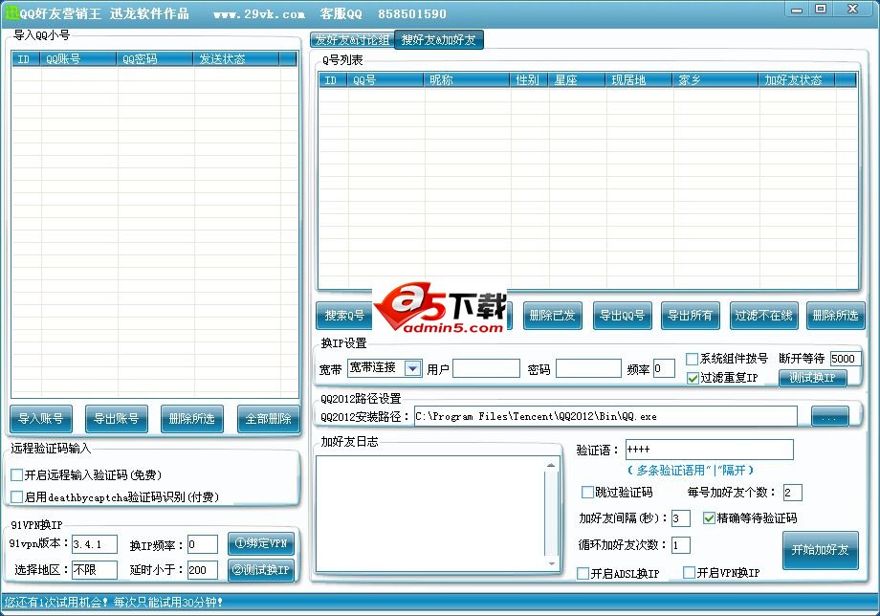The width and height of the screenshot is (880, 616).
Task: Click 删除所选 button under Q号列表
Action: pos(835,316)
